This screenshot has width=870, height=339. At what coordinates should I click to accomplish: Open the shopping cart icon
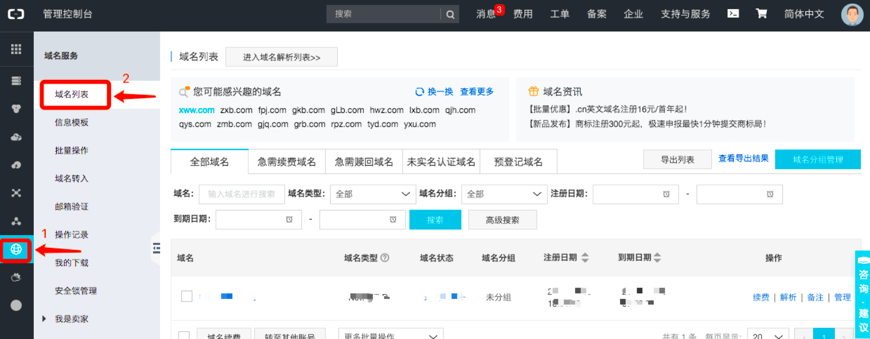(761, 14)
